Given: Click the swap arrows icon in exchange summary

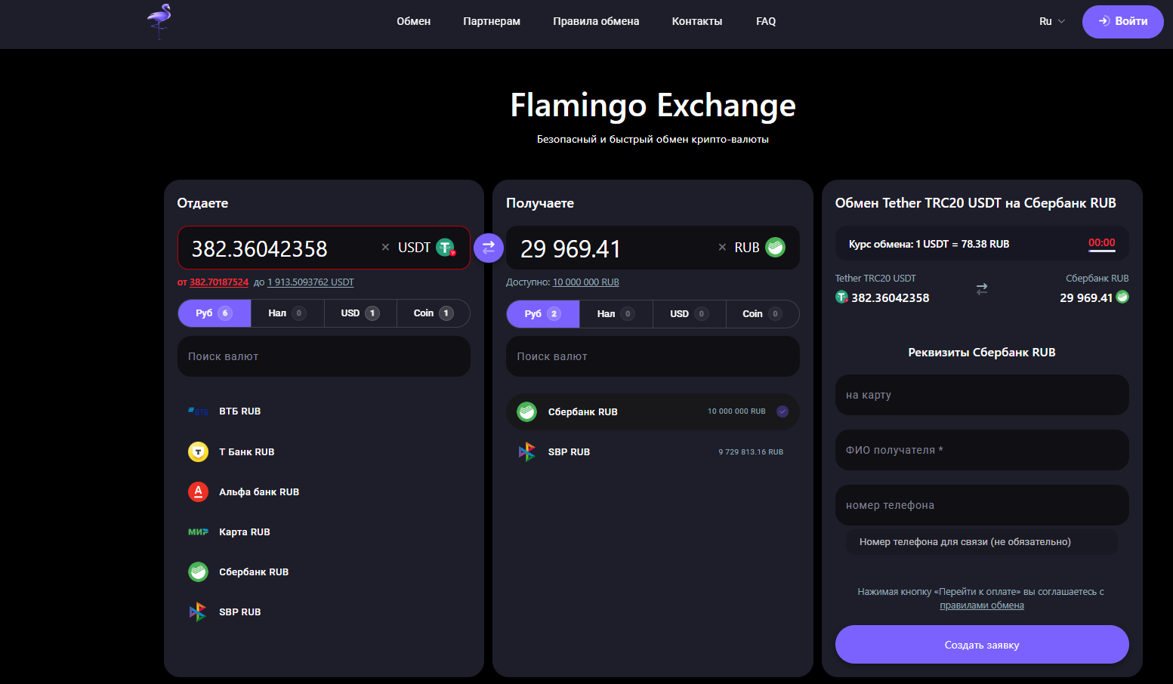Looking at the screenshot, I should [x=982, y=288].
